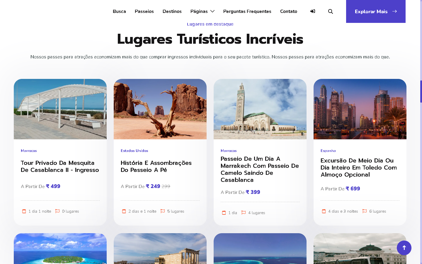The width and height of the screenshot is (422, 264).
Task: Go to the Passeios page
Action: (x=144, y=11)
